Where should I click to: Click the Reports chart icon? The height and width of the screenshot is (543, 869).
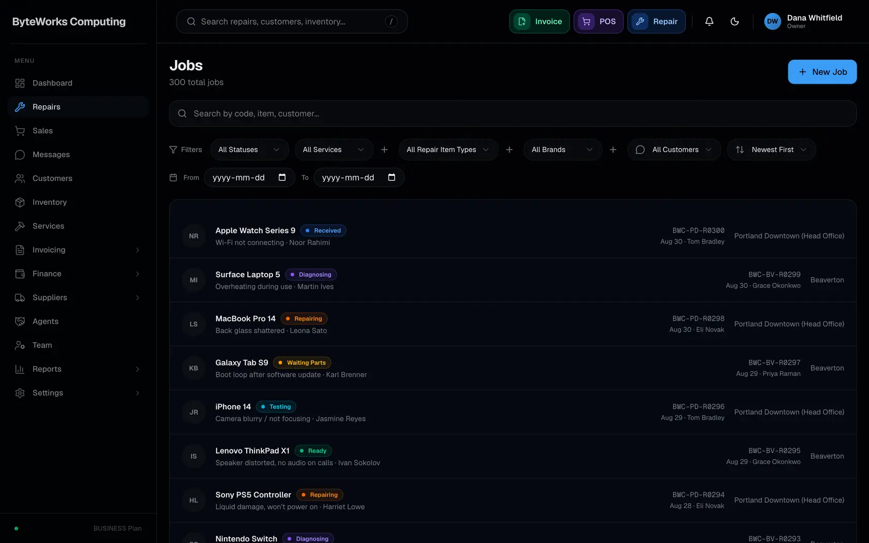20,369
